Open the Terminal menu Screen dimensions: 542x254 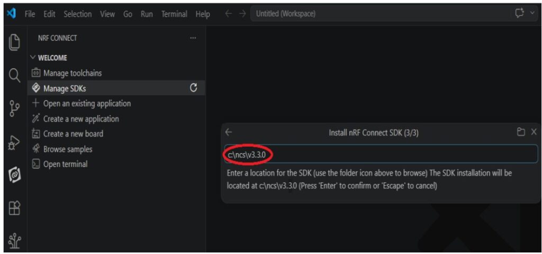(x=174, y=14)
